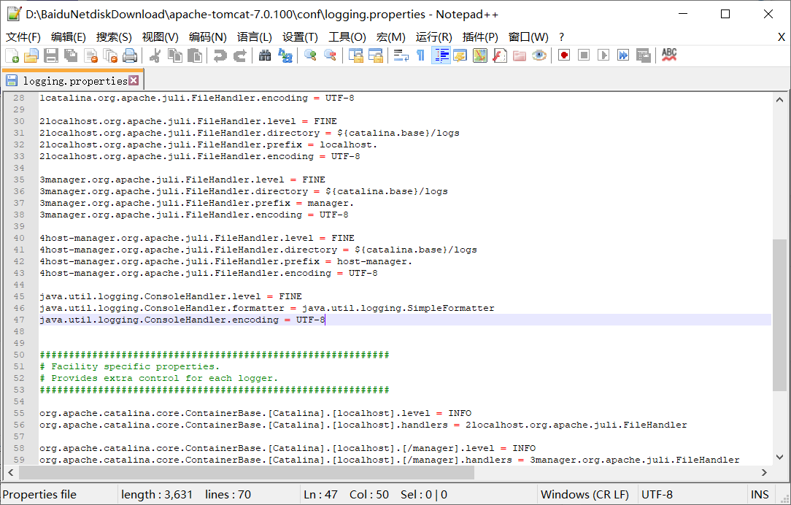Click UTF-8 encoding in status bar

pyautogui.click(x=657, y=494)
